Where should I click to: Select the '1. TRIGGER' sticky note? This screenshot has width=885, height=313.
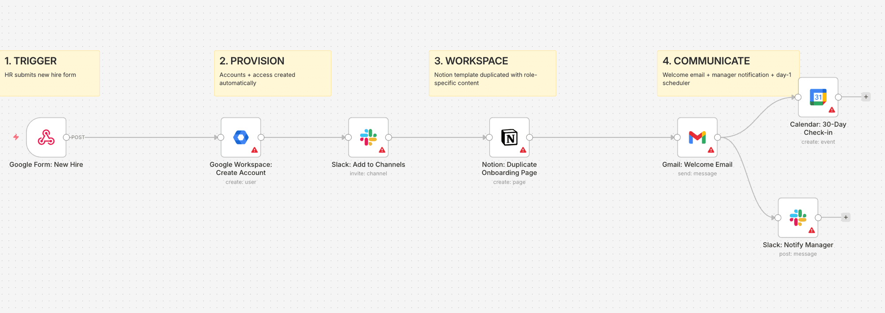pos(50,73)
